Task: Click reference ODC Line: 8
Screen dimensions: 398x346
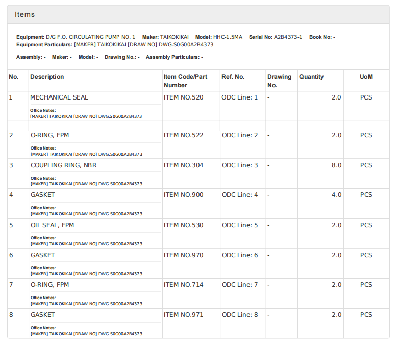Action: (x=240, y=315)
